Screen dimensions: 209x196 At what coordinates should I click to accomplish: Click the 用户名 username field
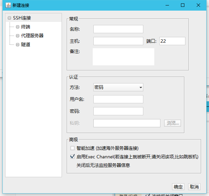coord(118,99)
